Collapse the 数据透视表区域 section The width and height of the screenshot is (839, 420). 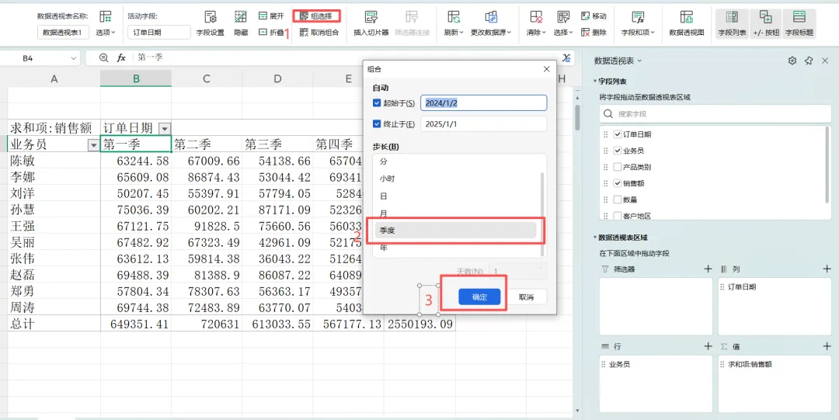click(595, 238)
